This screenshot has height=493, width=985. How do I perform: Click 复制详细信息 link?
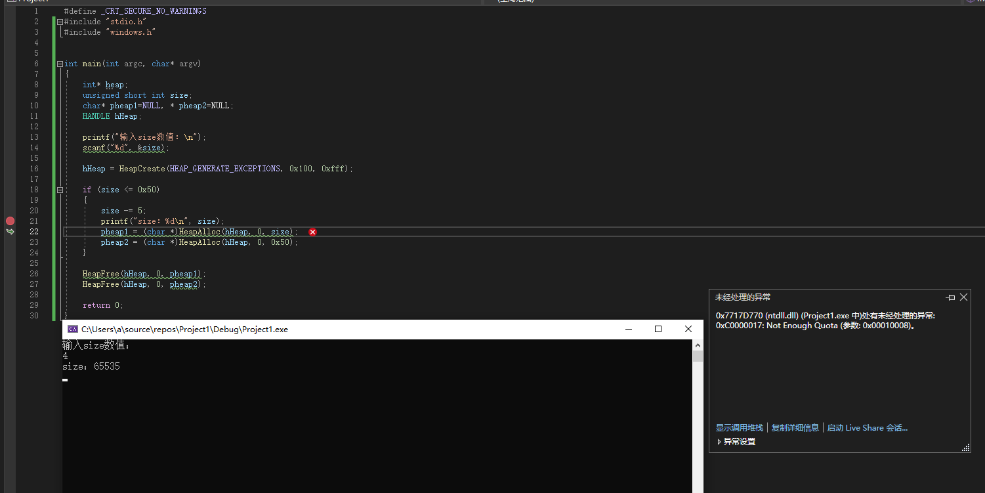point(795,428)
